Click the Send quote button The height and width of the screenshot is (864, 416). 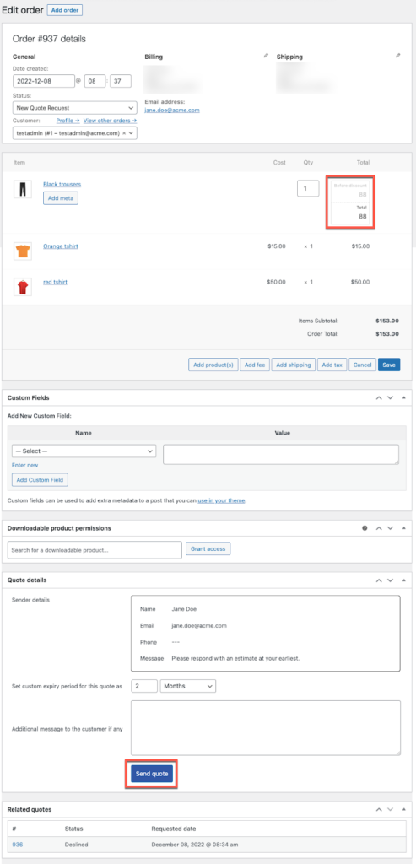pyautogui.click(x=152, y=775)
